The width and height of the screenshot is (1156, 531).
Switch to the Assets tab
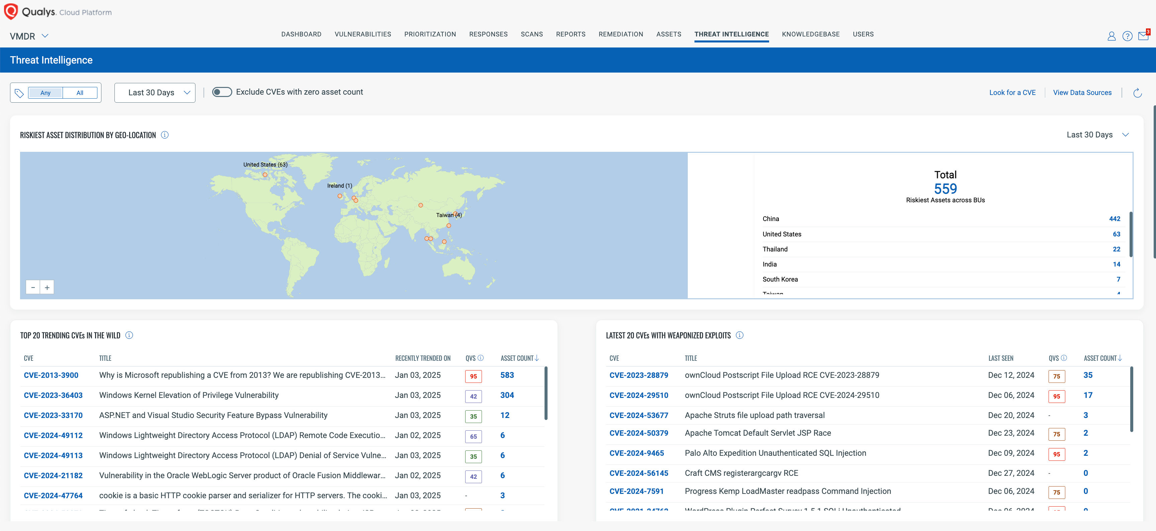click(669, 34)
